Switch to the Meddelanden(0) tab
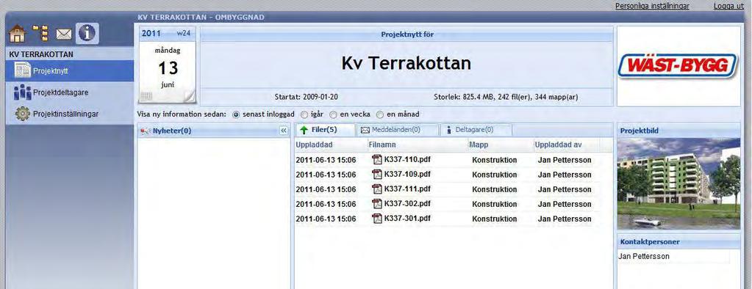The width and height of the screenshot is (752, 289). pyautogui.click(x=398, y=130)
